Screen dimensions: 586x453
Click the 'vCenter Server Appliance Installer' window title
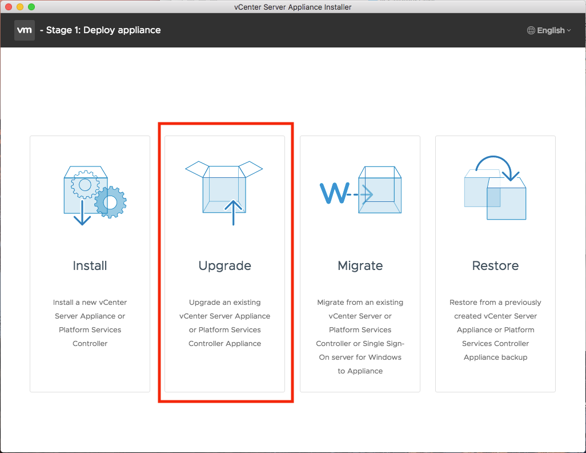coord(292,7)
